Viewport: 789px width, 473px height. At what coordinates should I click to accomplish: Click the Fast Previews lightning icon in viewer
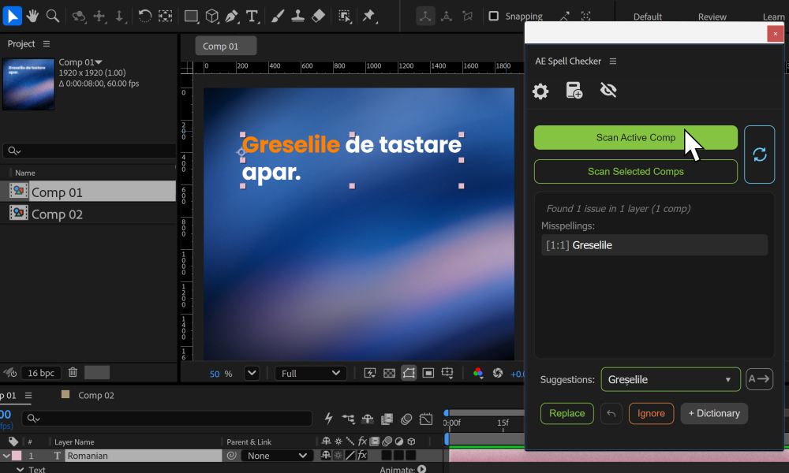point(370,373)
